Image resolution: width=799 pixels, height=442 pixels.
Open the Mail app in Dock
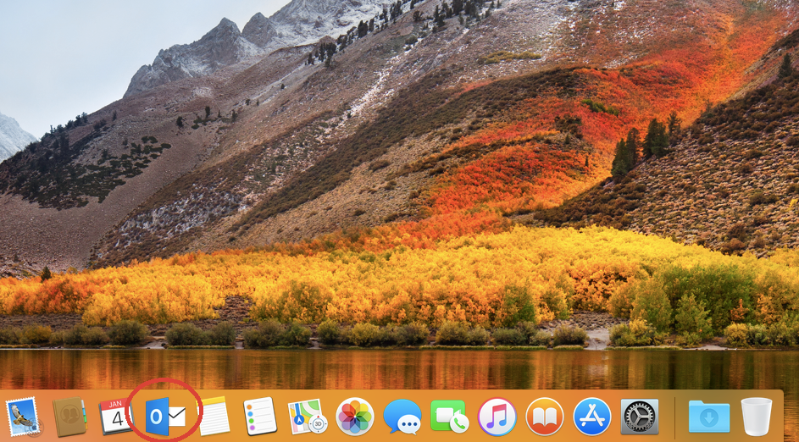22,417
